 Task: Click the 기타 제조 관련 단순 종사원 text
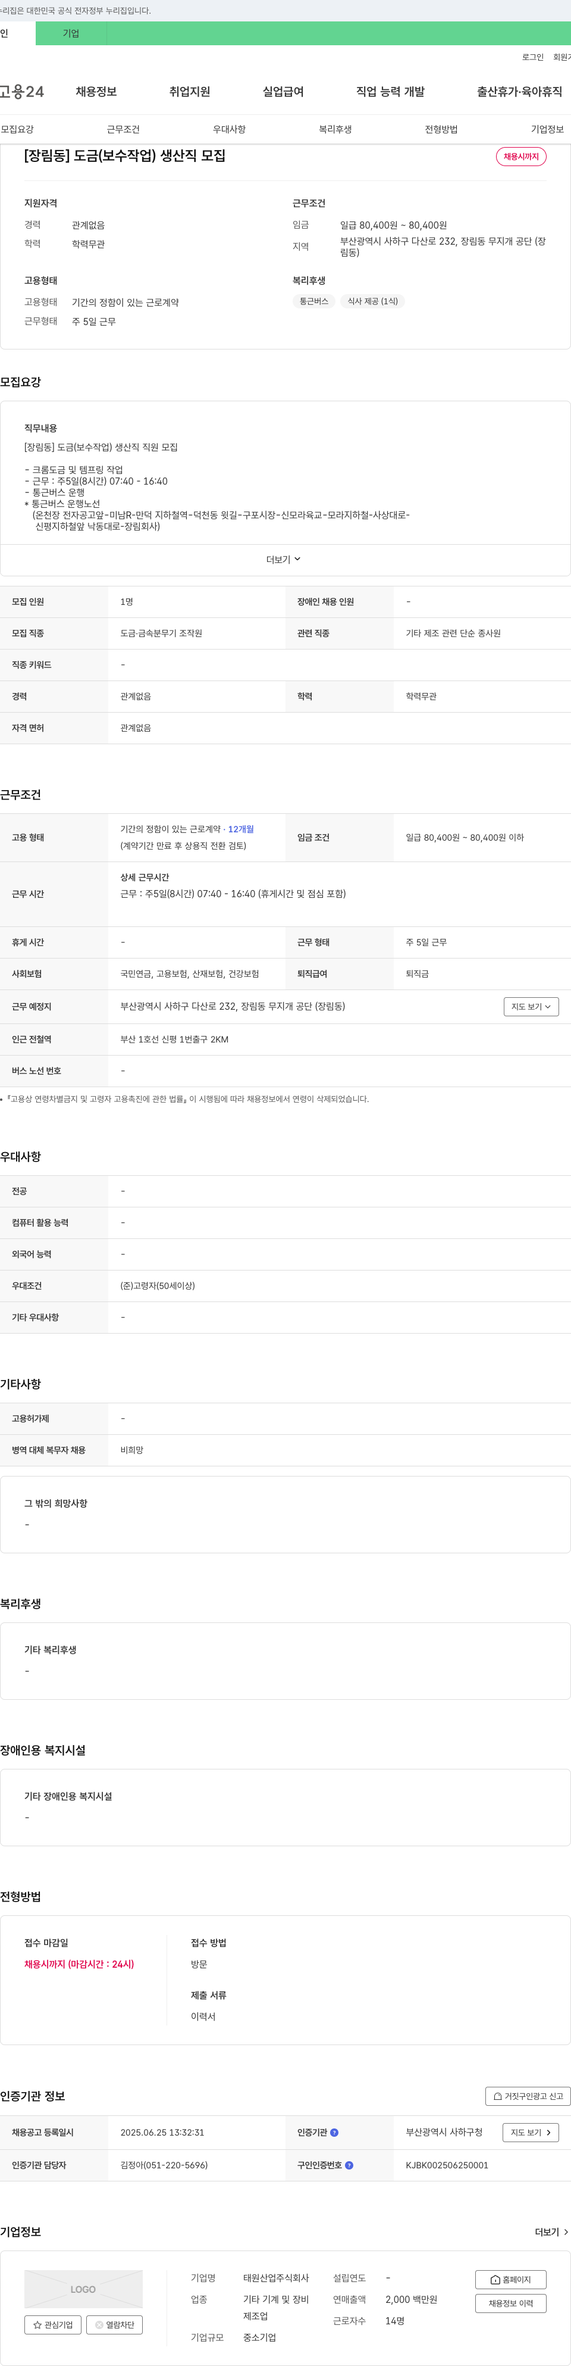click(x=453, y=633)
